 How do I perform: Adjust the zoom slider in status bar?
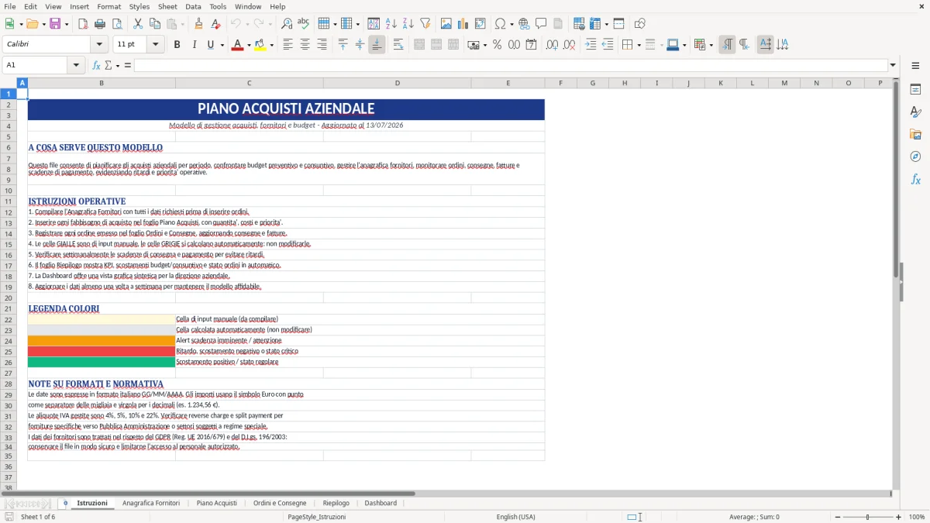click(x=867, y=517)
